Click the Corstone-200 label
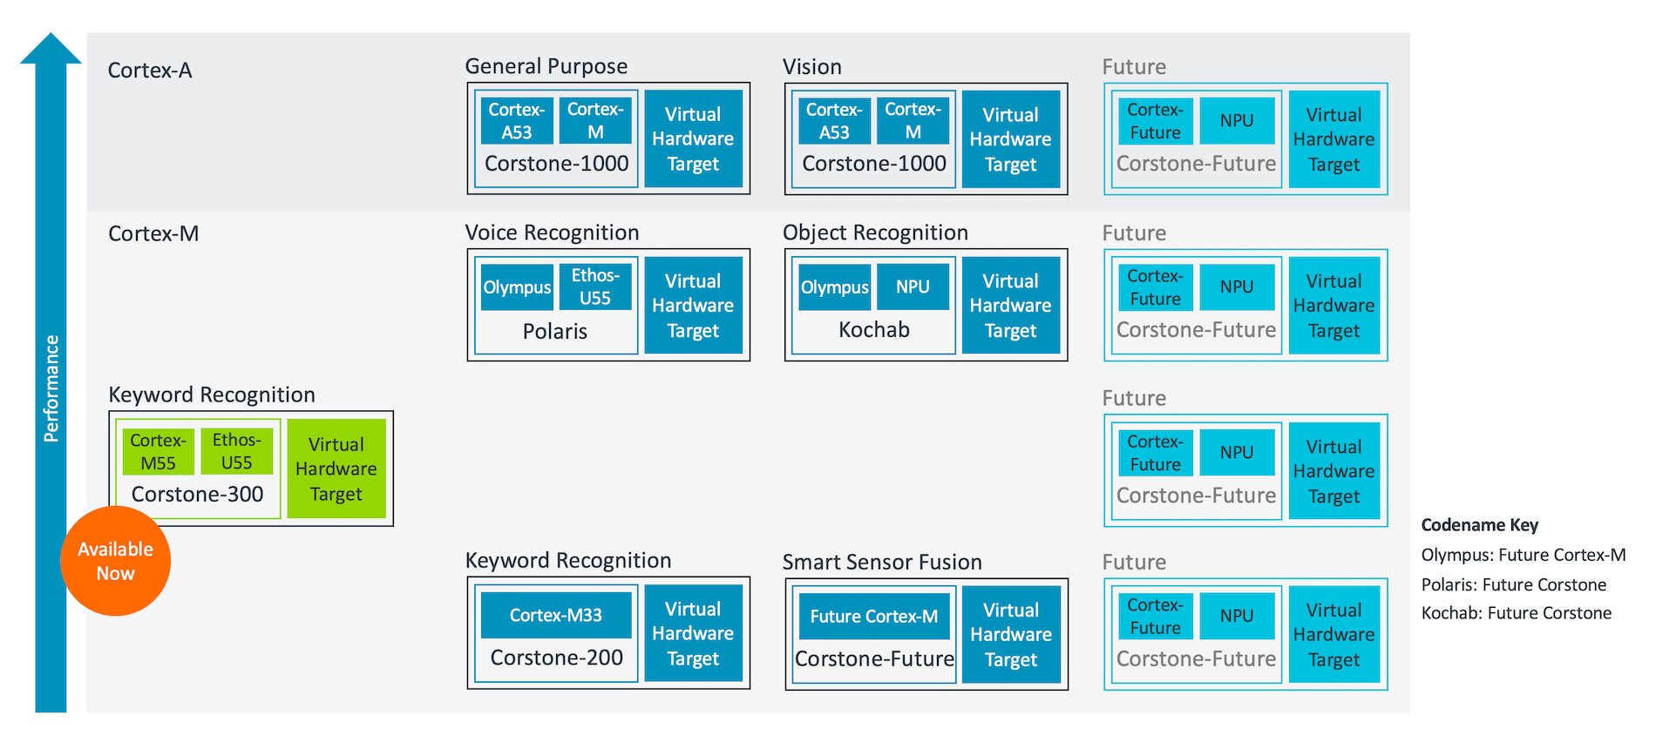The width and height of the screenshot is (1656, 749). pyautogui.click(x=556, y=658)
